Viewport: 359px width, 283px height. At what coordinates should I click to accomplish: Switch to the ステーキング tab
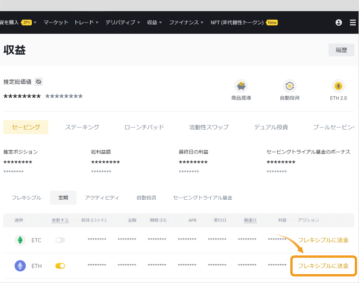(x=82, y=127)
